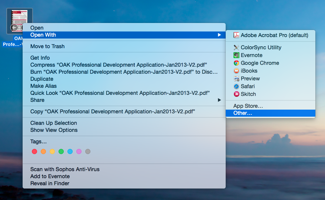Apply the blue tag color

coord(70,151)
